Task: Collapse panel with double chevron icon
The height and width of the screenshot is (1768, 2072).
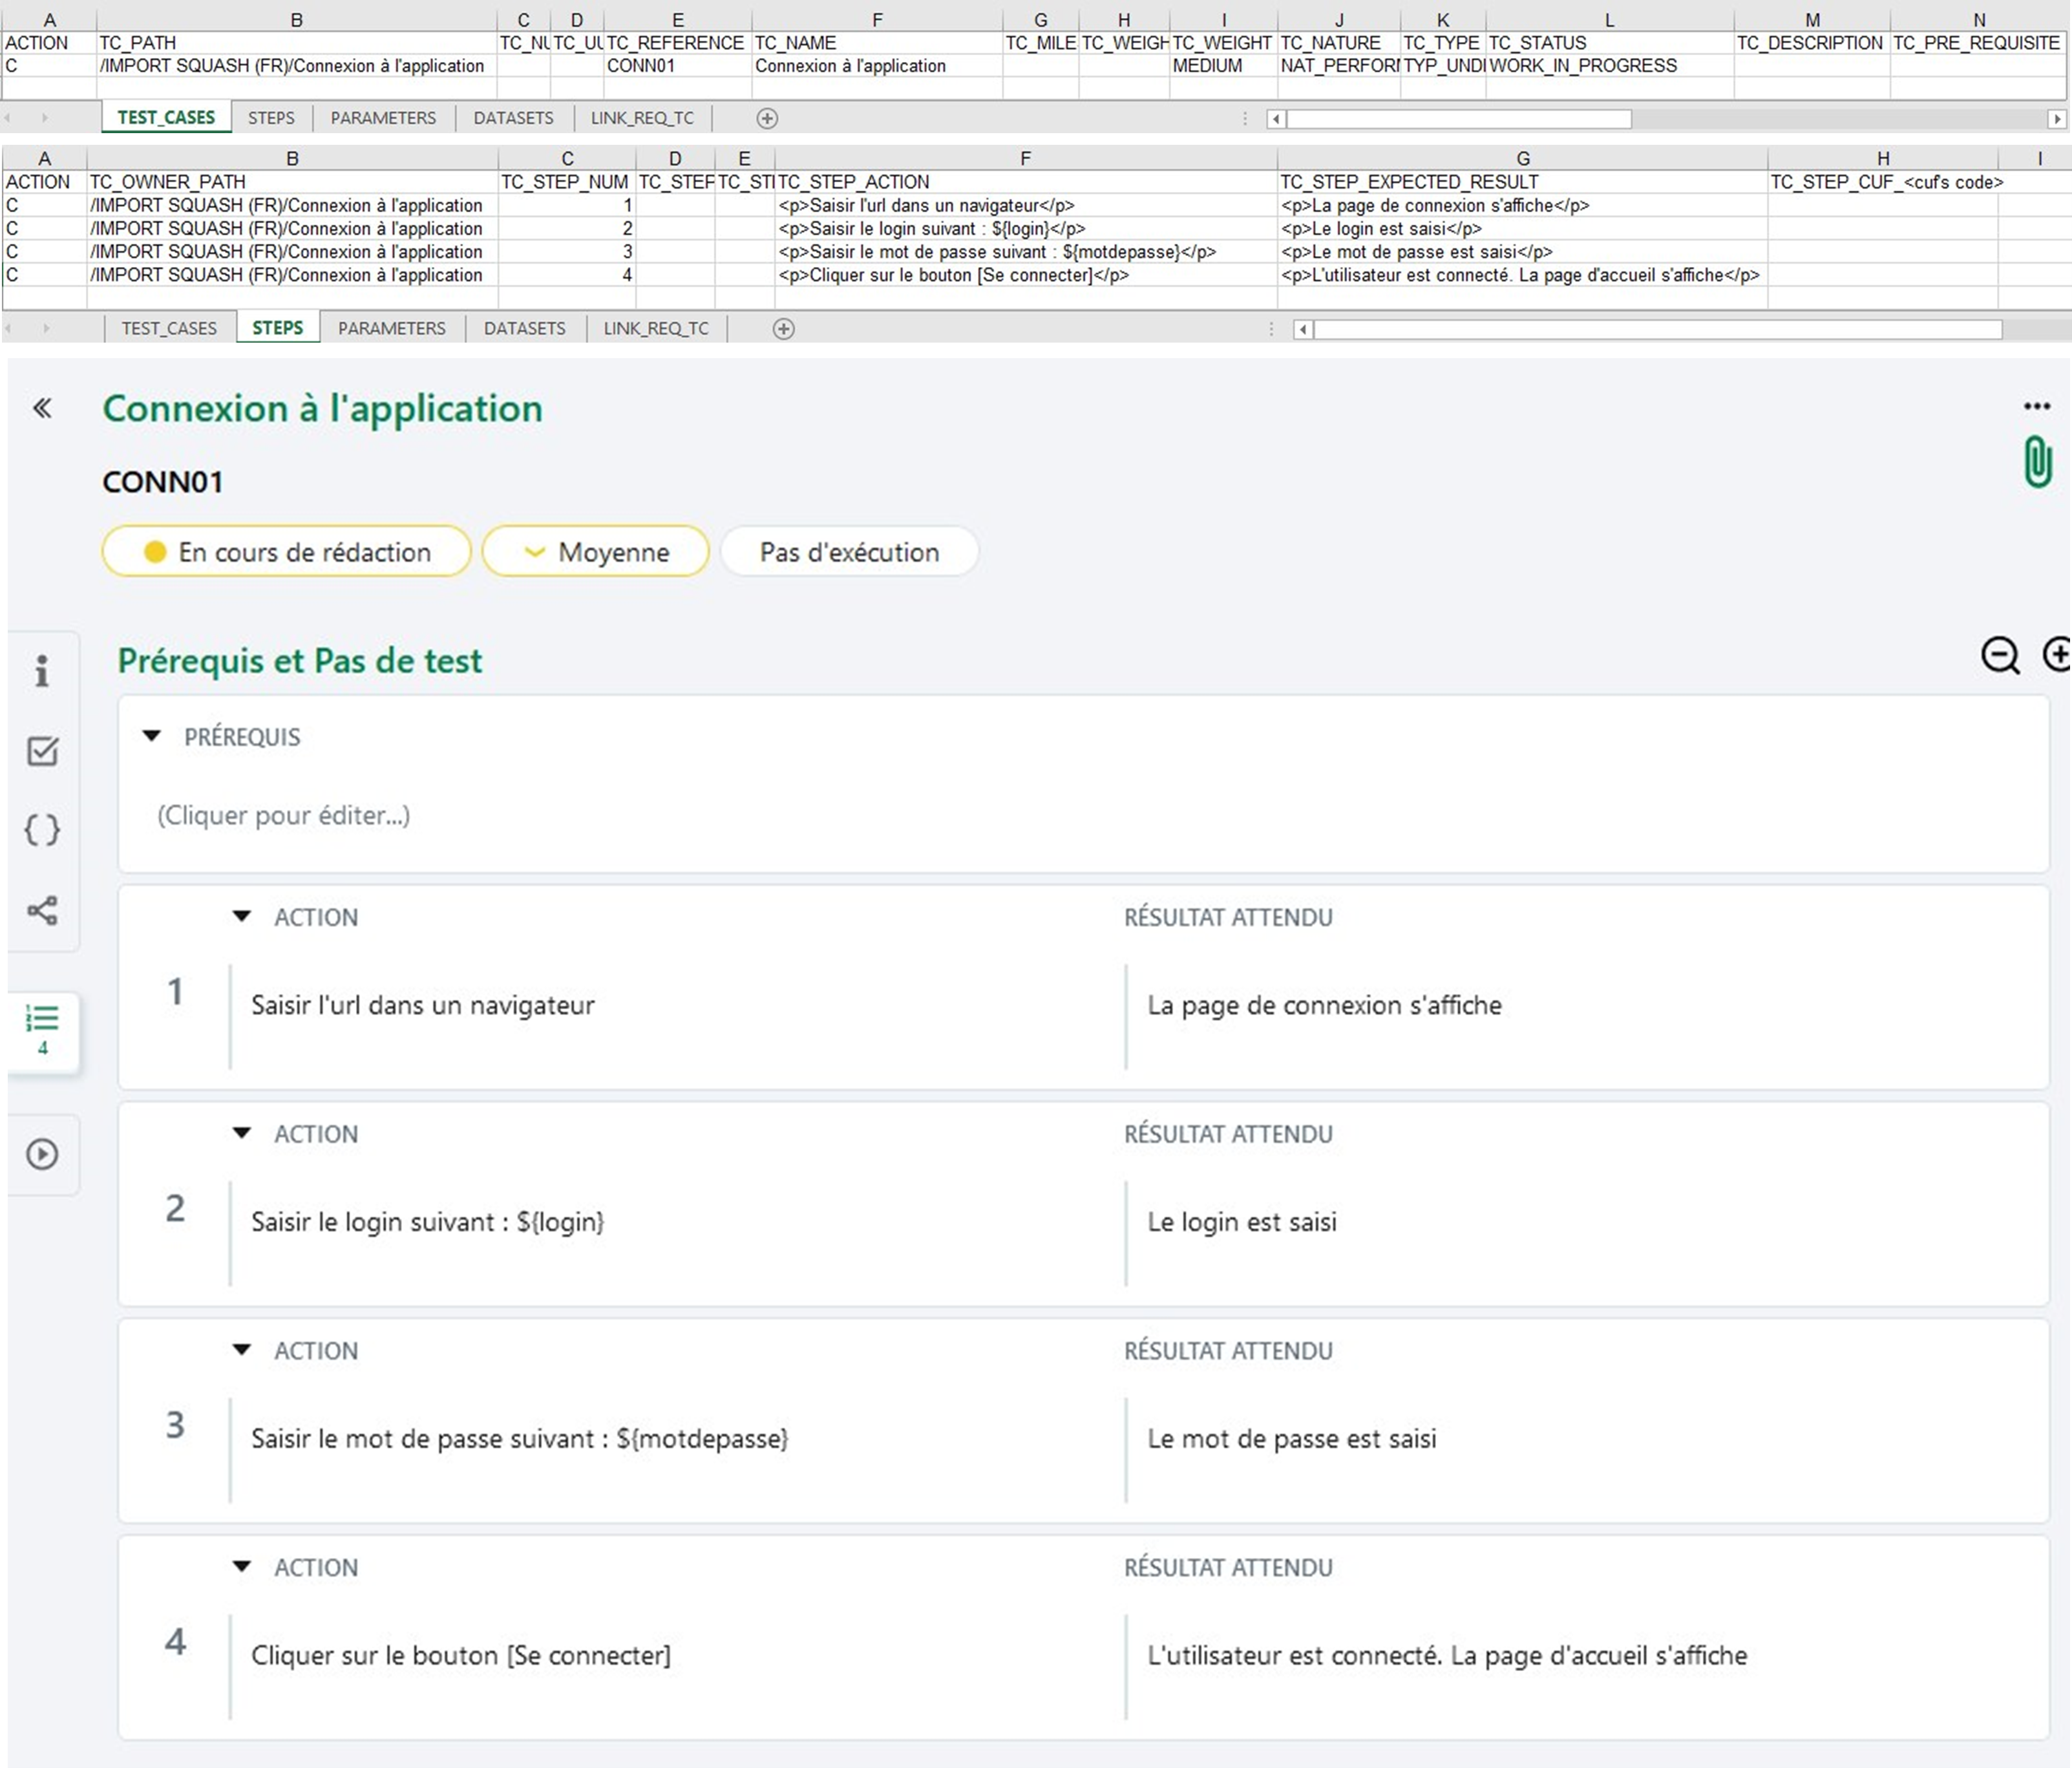Action: (42, 408)
